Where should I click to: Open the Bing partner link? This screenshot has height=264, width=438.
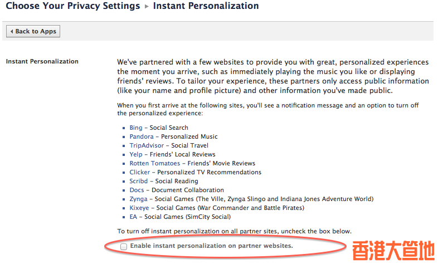(x=136, y=128)
